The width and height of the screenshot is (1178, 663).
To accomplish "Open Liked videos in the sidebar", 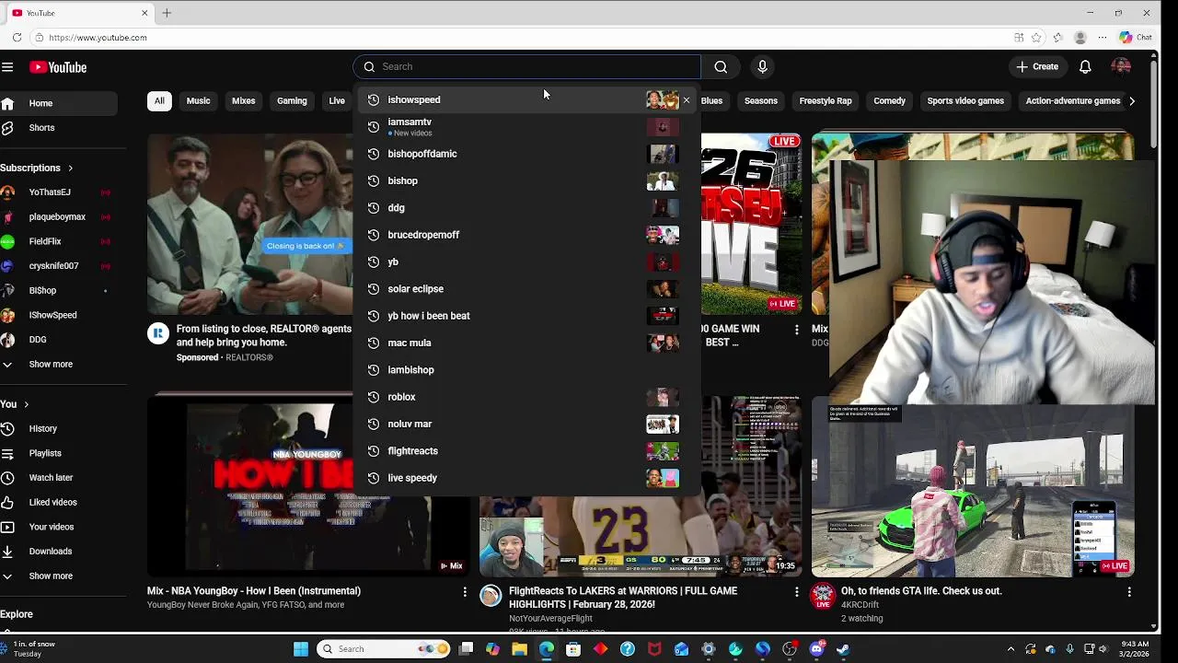I will [52, 503].
